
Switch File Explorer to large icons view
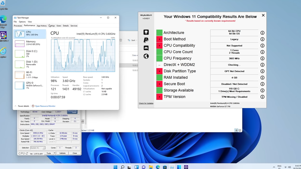point(240,130)
